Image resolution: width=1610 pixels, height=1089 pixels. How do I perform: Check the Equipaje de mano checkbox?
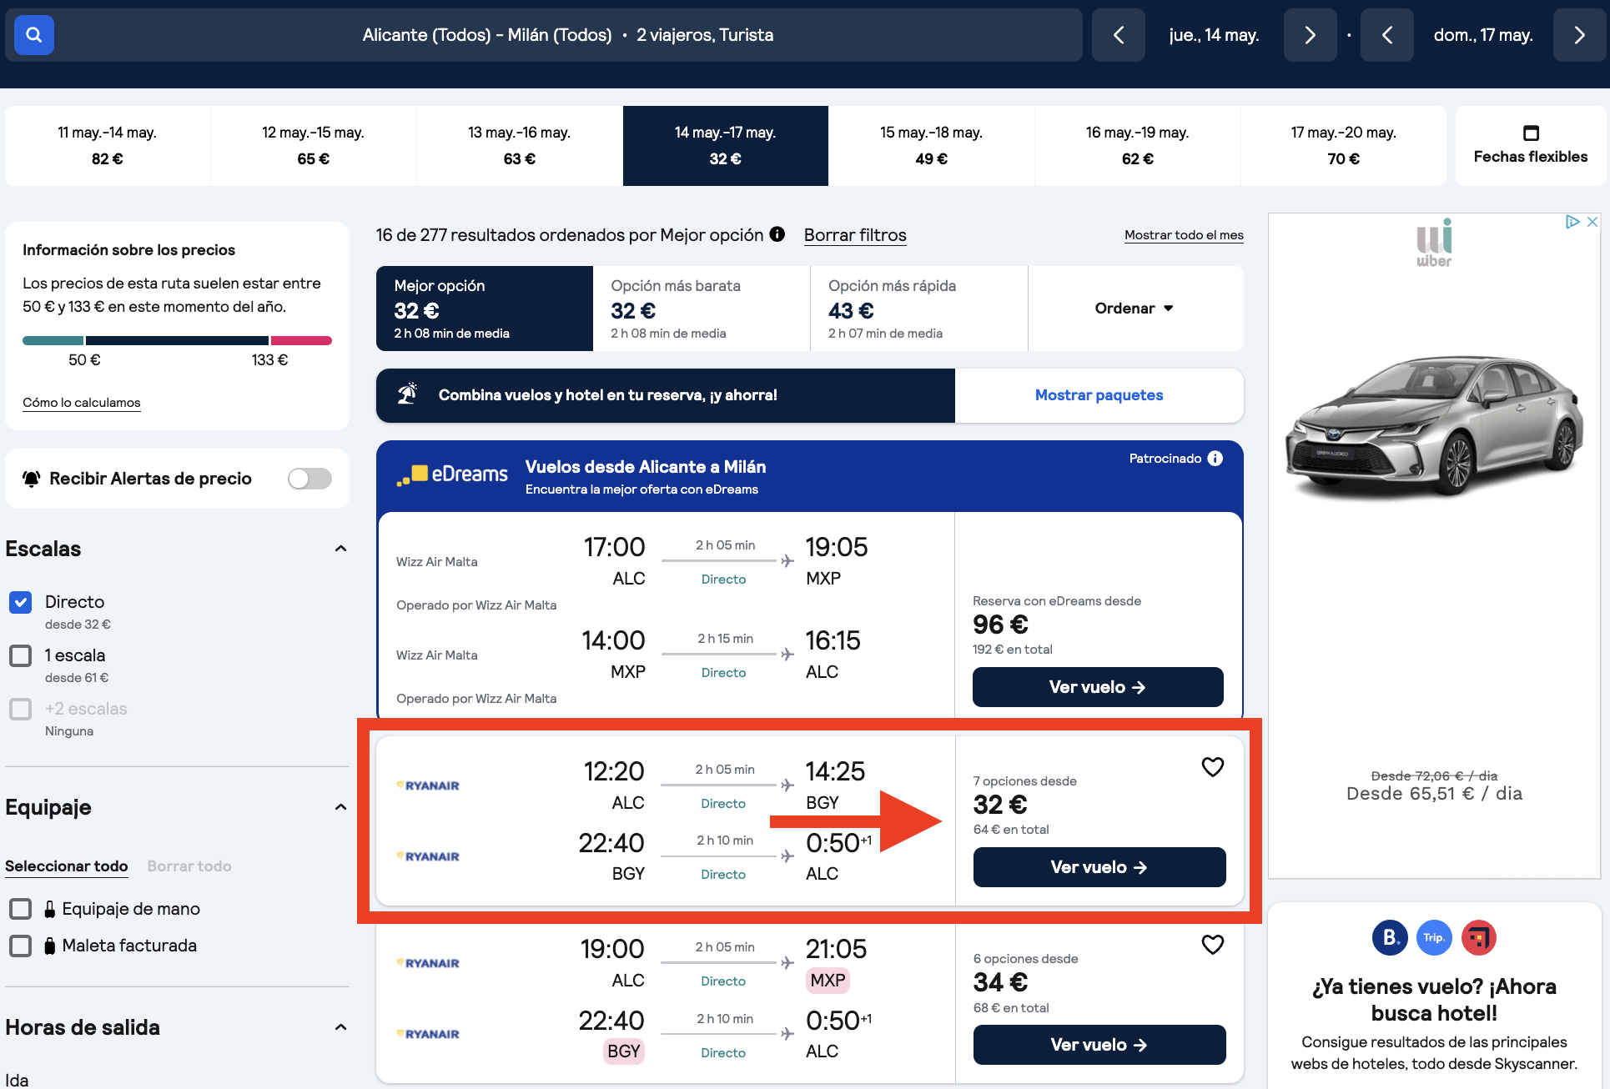tap(21, 909)
